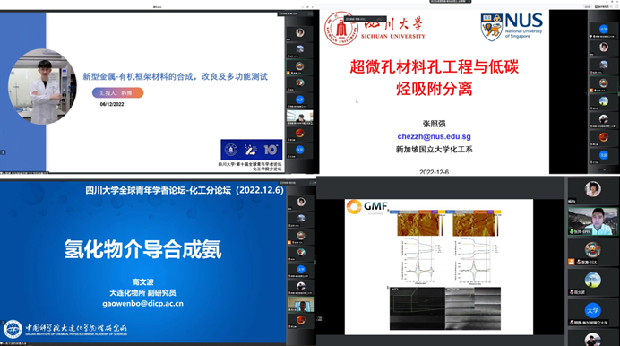620x346 pixels.
Task: Select the woman's avatar tile above the mountain video tile
Action: point(592,191)
